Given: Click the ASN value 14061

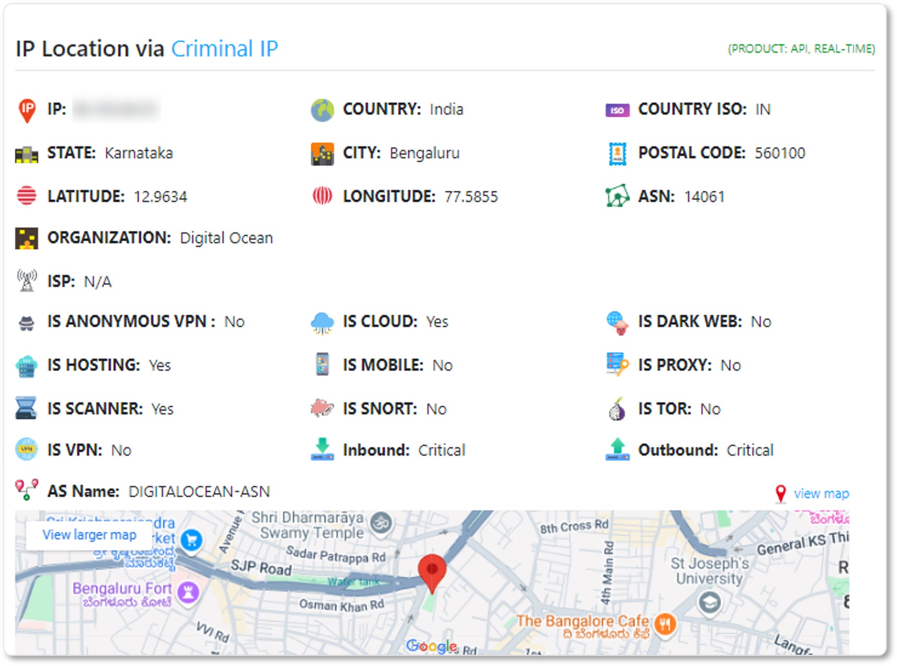Looking at the screenshot, I should tap(705, 197).
